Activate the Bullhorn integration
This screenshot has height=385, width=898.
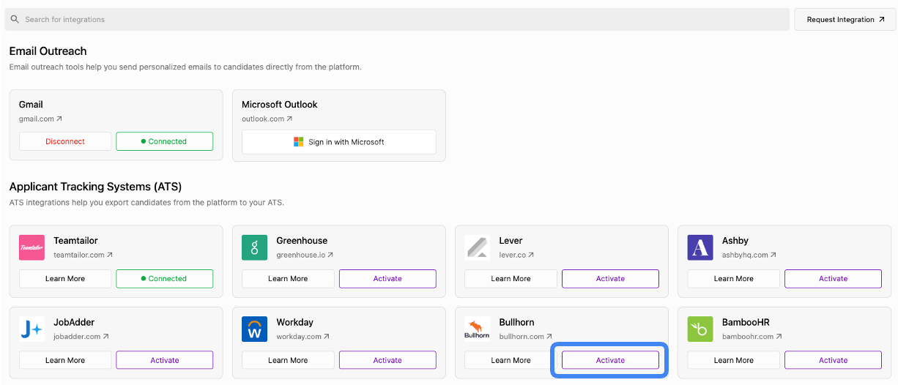[x=610, y=360]
